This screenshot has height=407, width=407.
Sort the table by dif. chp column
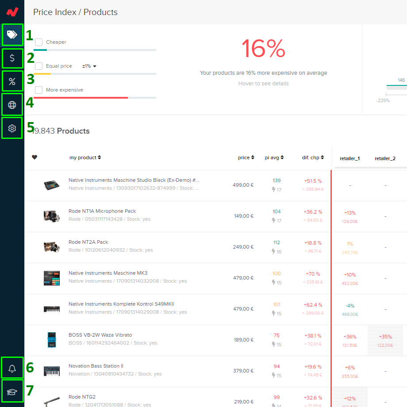(x=313, y=157)
